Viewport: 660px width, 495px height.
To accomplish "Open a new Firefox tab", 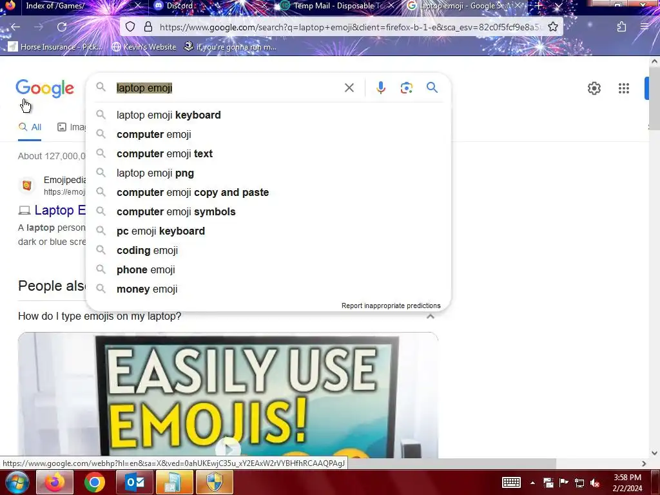I will tap(538, 6).
